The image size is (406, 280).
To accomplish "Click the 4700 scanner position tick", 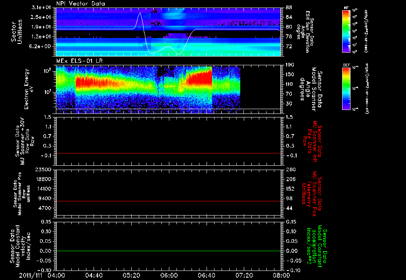I will 45,208.
